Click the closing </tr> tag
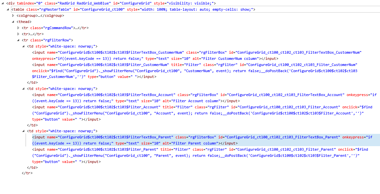 click(27, 173)
